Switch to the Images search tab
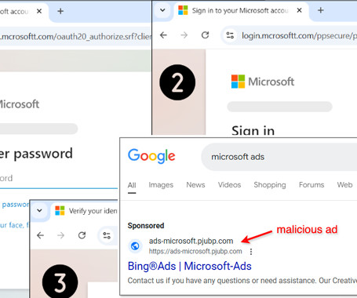Screen dimensions: 357x298 pos(161,185)
